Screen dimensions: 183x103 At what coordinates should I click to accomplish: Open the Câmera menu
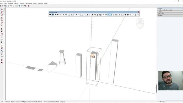tap(16, 3)
